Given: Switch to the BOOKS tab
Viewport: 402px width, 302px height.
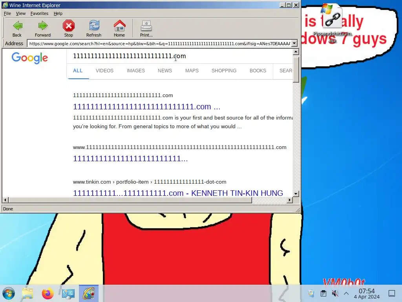Looking at the screenshot, I should click(x=258, y=71).
